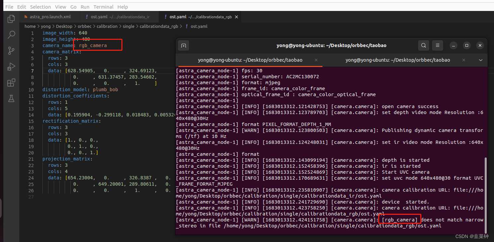
Task: Click 'calibration' in the breadcrumb path
Action: [107, 26]
